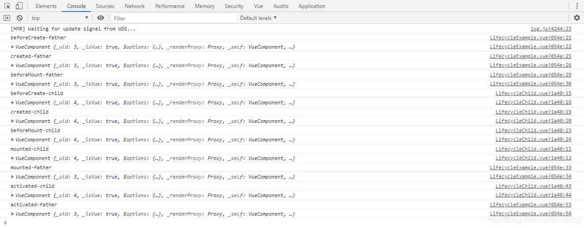
Task: Select the beforeMount-child log line
Action: 35,130
